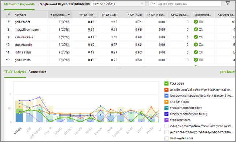Click the 0.58 TF-IDF Avg value
This screenshot has width=236, height=142.
(x=138, y=60)
